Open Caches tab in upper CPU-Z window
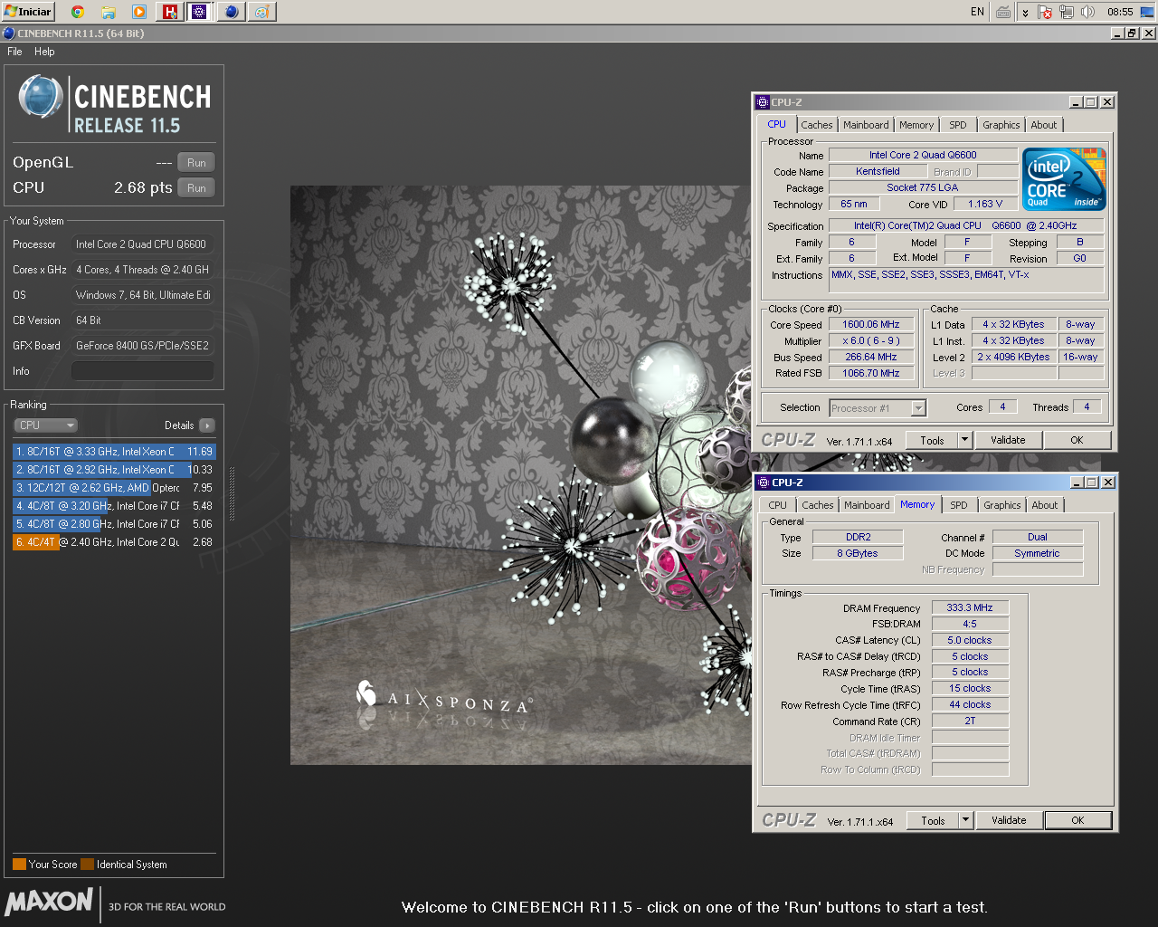This screenshot has width=1158, height=927. (x=816, y=125)
